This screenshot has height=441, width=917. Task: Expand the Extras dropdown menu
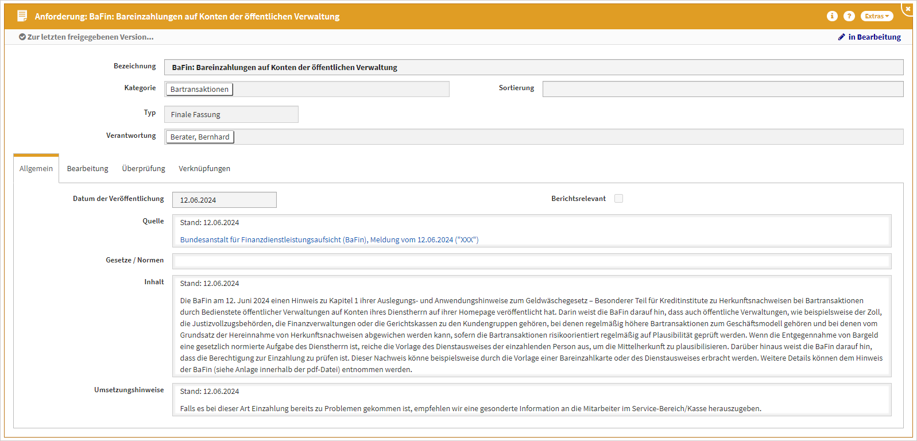pos(876,16)
